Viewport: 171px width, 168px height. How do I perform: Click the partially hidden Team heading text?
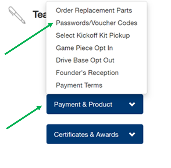(39, 14)
